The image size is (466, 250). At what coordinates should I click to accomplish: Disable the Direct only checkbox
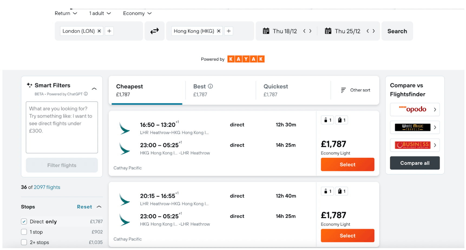point(24,221)
